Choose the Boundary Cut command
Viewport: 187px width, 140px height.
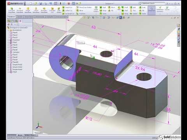coord(68,14)
